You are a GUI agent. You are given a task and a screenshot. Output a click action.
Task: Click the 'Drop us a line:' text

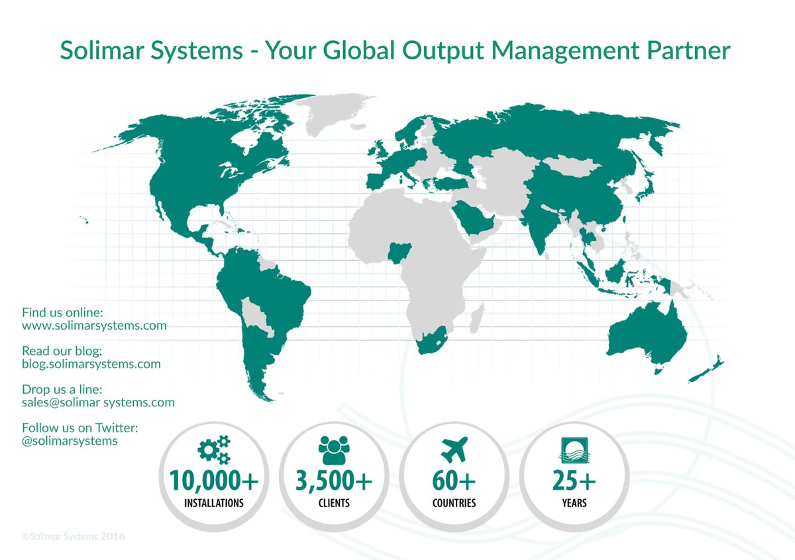click(62, 389)
